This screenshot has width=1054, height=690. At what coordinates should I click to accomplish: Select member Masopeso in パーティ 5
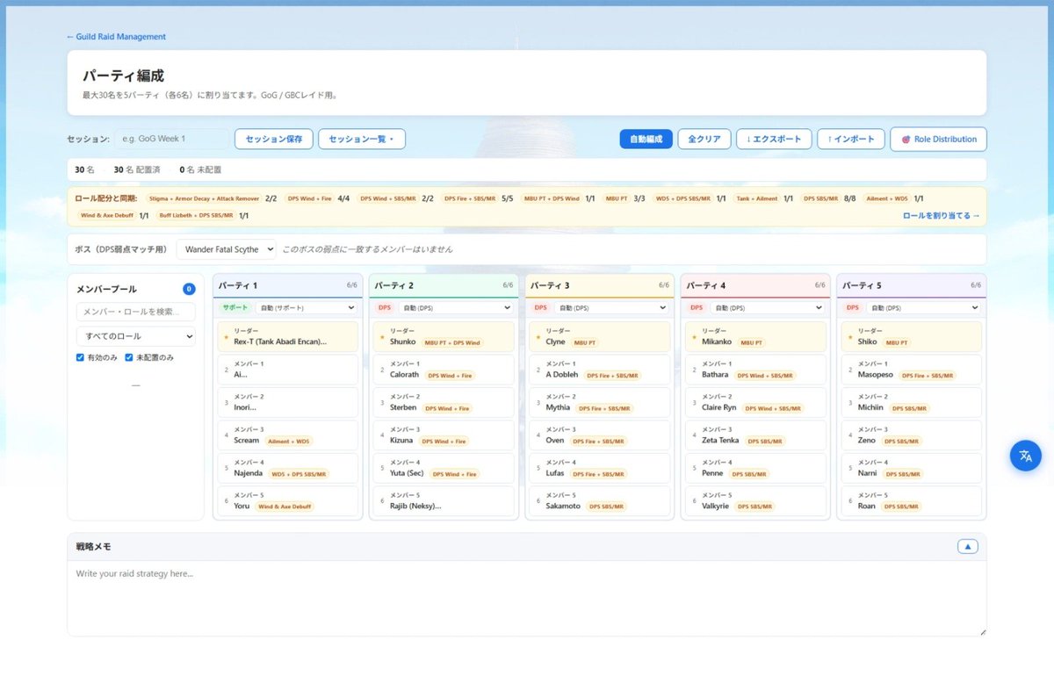pyautogui.click(x=912, y=370)
